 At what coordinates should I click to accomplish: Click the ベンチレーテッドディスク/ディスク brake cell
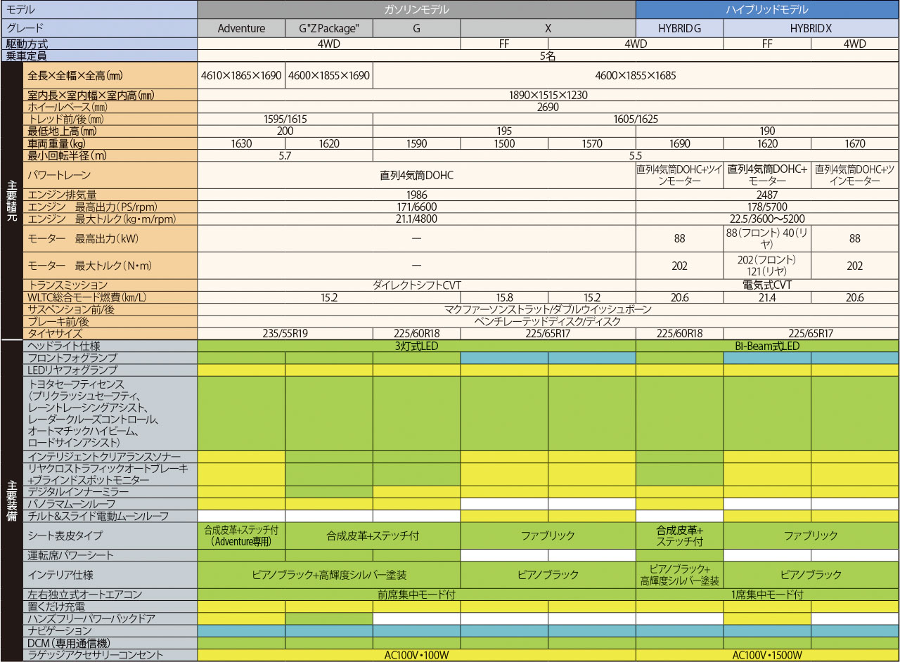(548, 321)
